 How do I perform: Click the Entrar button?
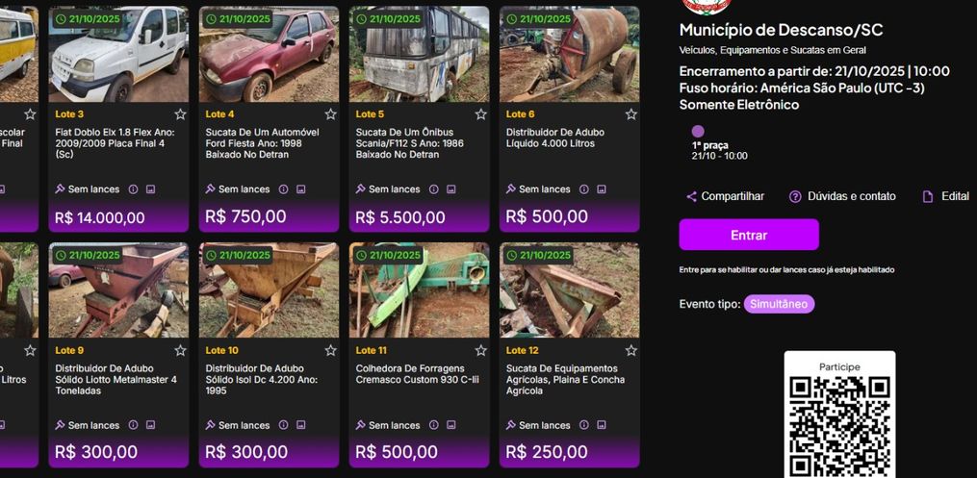(x=749, y=235)
